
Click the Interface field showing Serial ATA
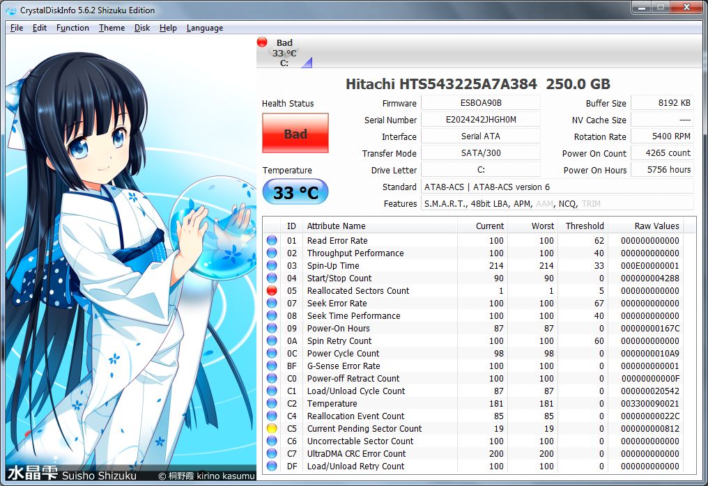tap(480, 136)
